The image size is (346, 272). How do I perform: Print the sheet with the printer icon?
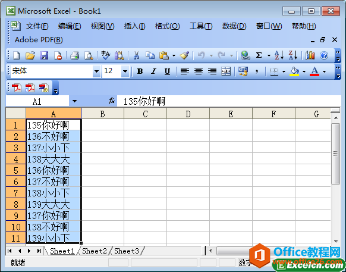74,55
